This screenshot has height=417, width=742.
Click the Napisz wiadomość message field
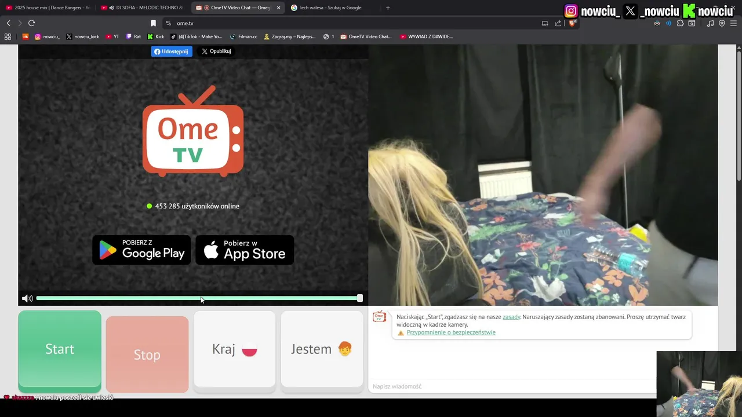[x=512, y=386]
